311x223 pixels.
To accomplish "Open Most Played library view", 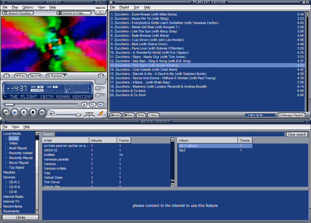I will (x=18, y=148).
